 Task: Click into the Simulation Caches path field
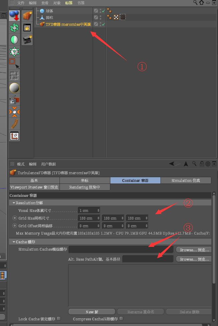coord(121,250)
